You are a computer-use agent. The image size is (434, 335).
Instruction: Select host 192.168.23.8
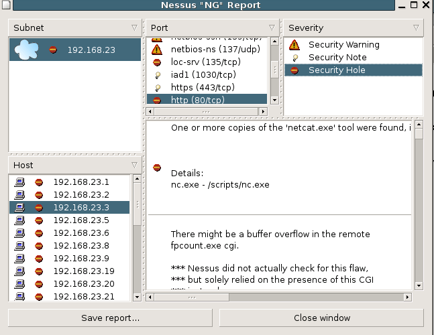pos(70,246)
